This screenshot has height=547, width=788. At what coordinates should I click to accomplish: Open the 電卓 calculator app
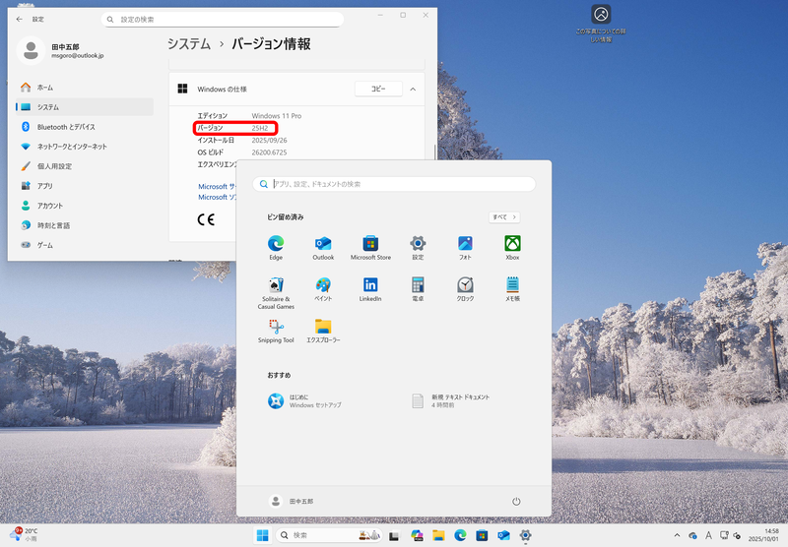coord(418,289)
